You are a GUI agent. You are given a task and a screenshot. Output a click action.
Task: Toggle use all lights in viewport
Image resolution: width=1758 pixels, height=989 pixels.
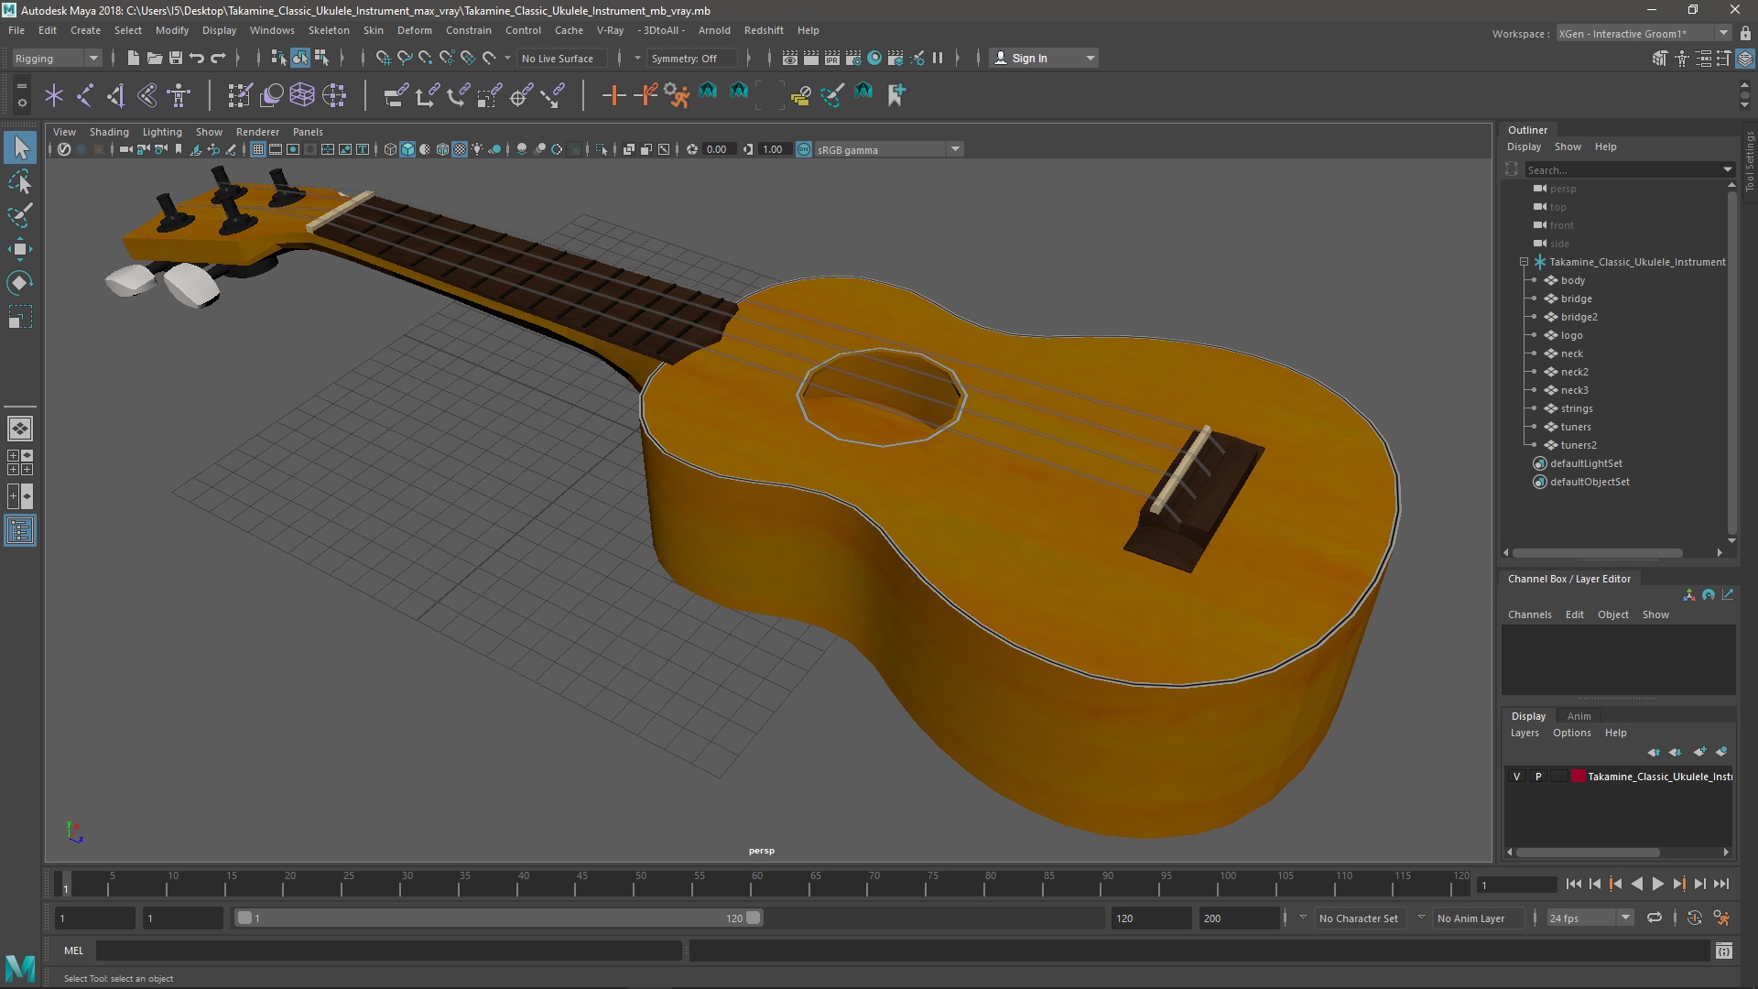[477, 149]
